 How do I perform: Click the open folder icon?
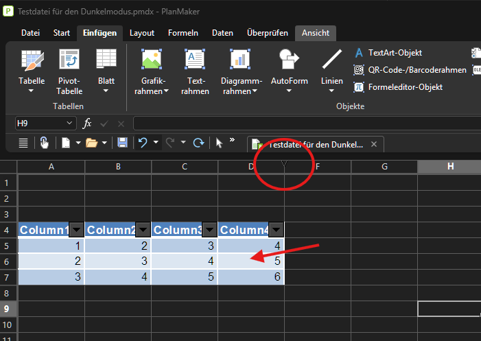click(91, 143)
